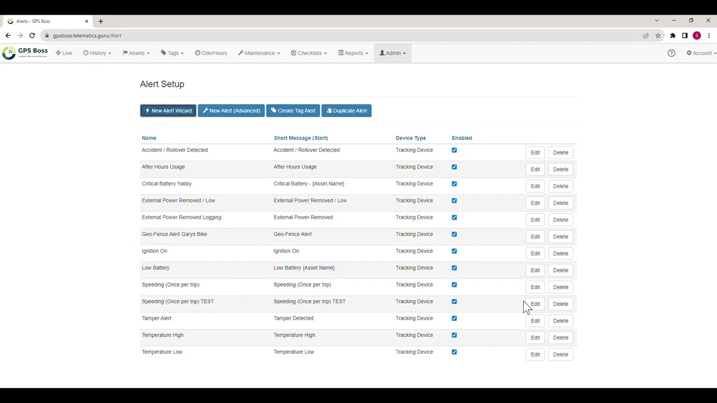Click the share page icon in the address bar
This screenshot has height=403, width=717.
tap(646, 35)
